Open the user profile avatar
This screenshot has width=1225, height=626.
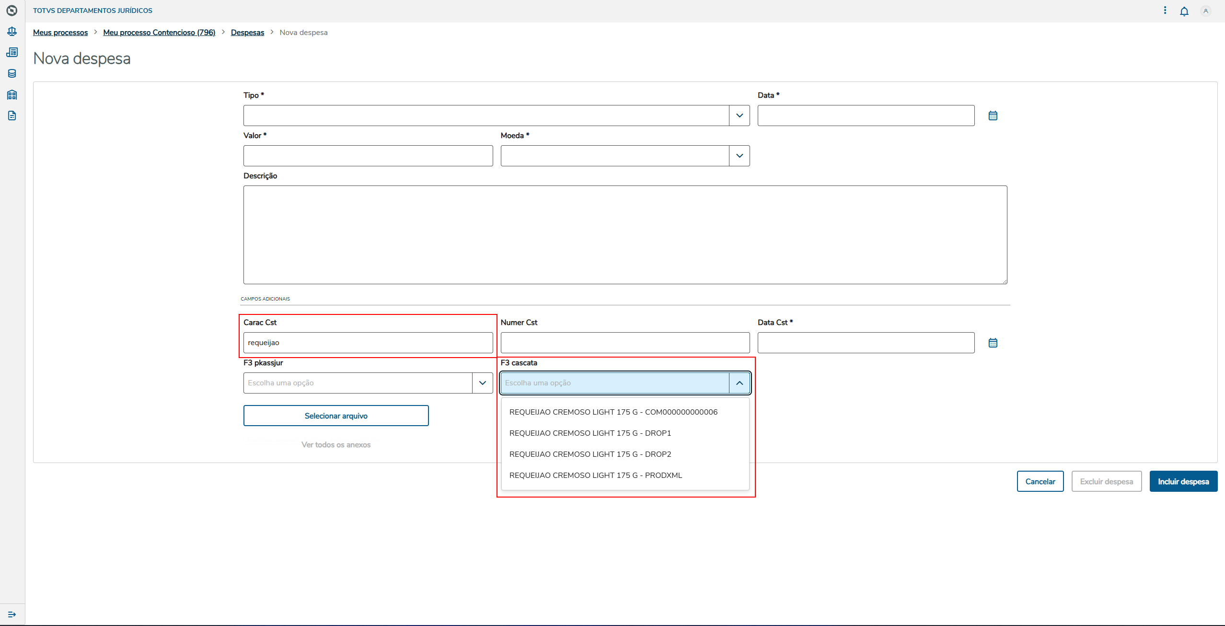click(1205, 11)
